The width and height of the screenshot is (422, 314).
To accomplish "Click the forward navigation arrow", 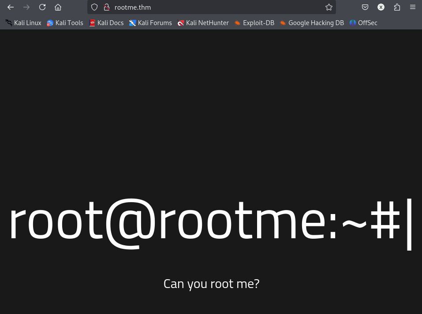I will click(x=26, y=7).
